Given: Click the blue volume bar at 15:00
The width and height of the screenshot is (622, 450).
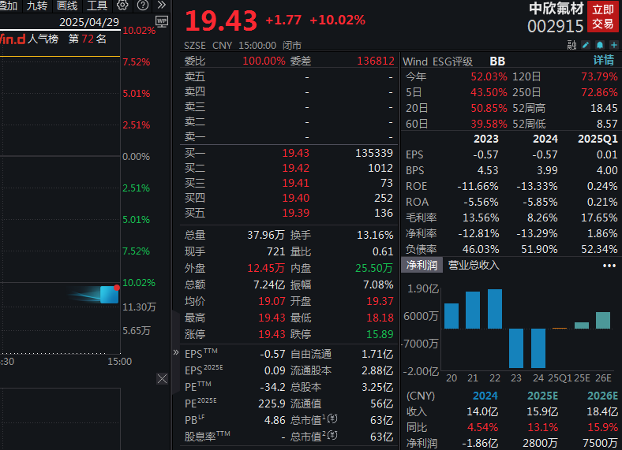Looking at the screenshot, I should [110, 295].
